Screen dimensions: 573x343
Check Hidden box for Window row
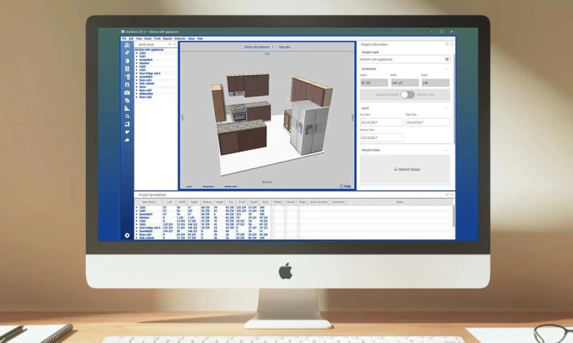click(x=273, y=218)
